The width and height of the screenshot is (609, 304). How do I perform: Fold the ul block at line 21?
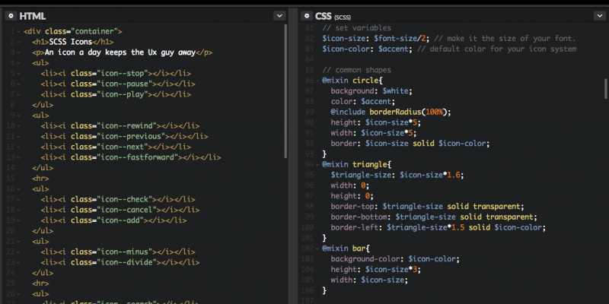(19, 240)
